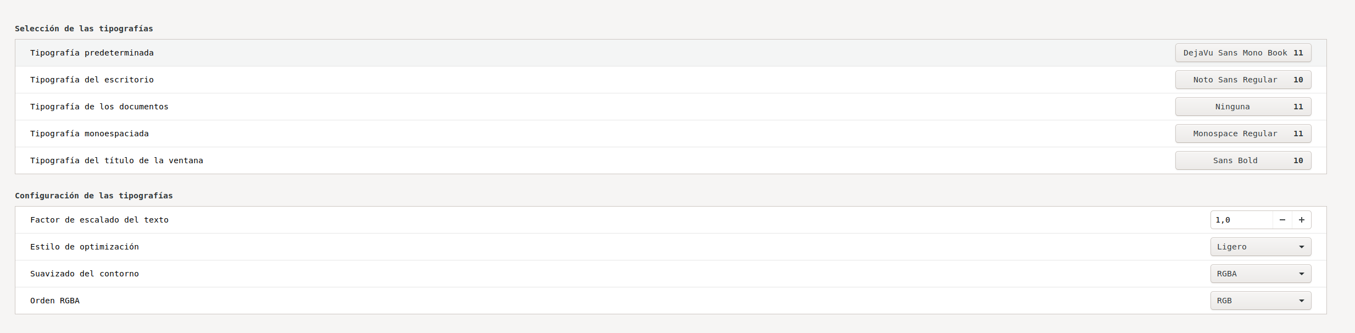
Task: Click the Suavizado del contorno row label
Action: [84, 274]
